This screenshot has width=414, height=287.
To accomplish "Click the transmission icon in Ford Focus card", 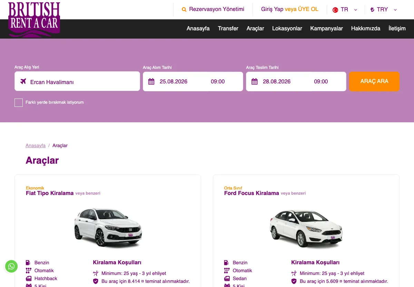I will pyautogui.click(x=227, y=270).
